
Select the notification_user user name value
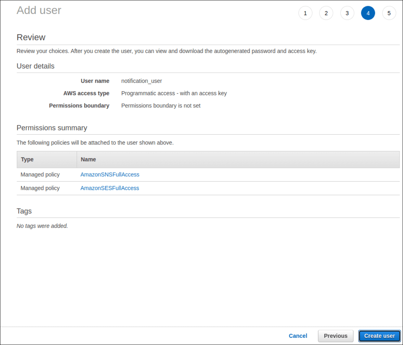[x=141, y=81]
